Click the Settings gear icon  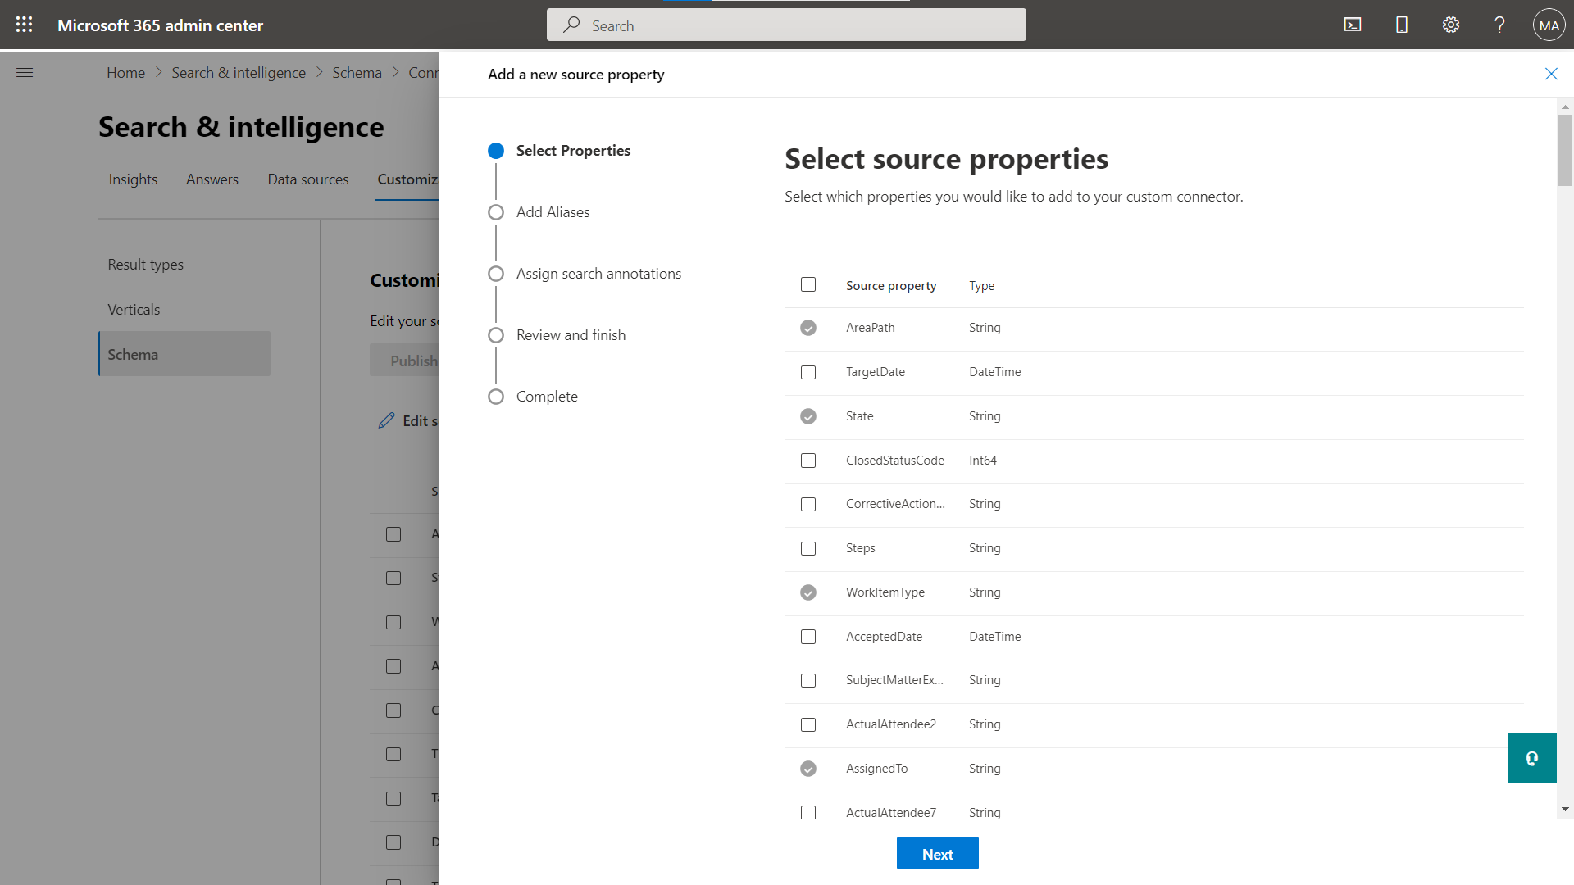(1449, 24)
